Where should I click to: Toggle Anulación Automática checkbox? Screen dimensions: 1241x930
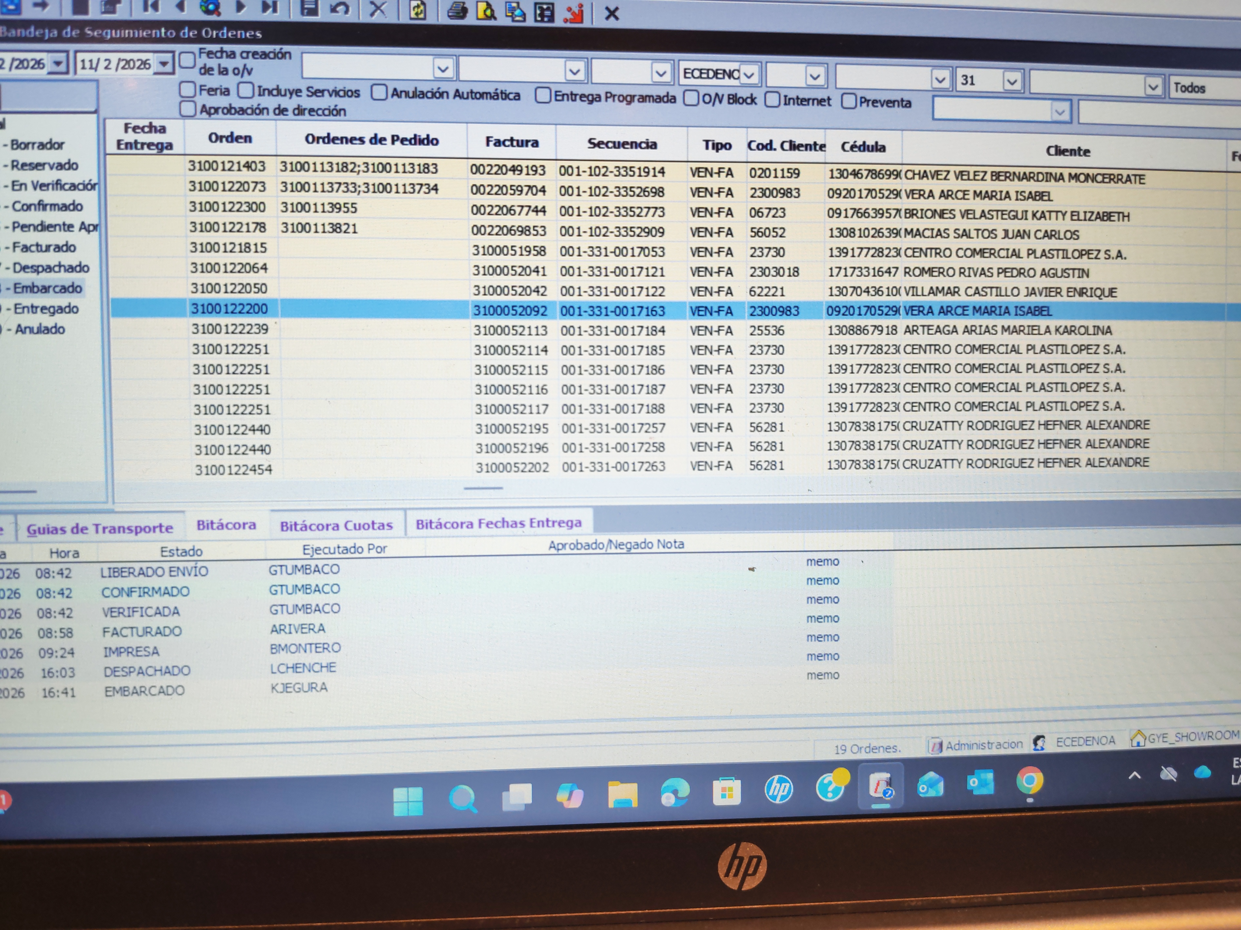pos(379,93)
